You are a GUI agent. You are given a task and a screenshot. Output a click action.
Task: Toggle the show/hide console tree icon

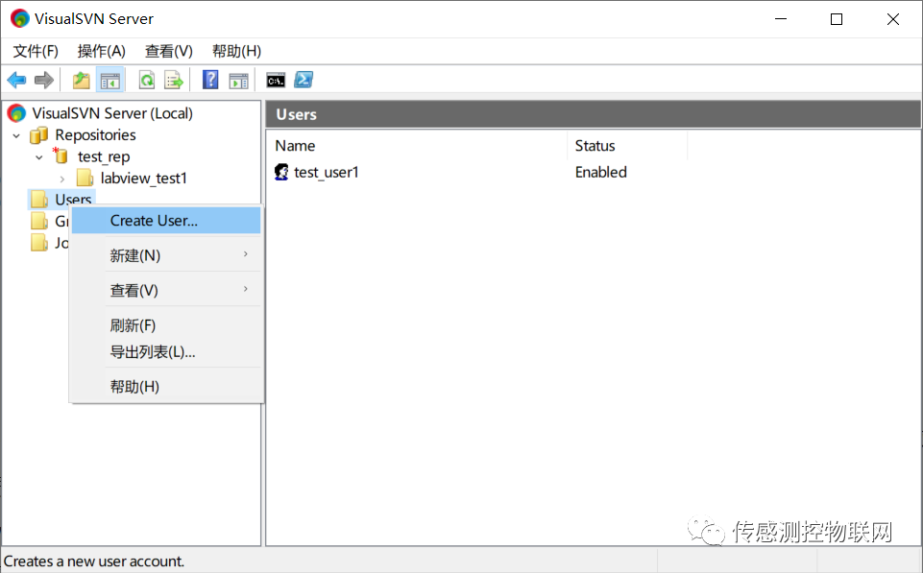tap(110, 80)
